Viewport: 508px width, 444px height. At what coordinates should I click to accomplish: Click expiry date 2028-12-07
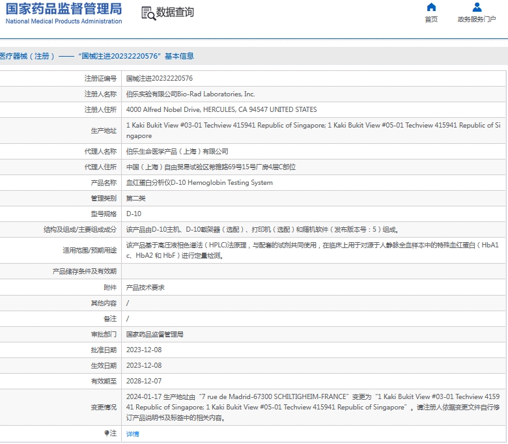coord(144,381)
